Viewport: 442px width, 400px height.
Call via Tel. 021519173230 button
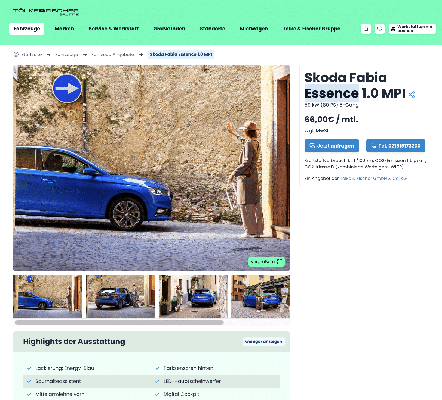click(x=396, y=146)
